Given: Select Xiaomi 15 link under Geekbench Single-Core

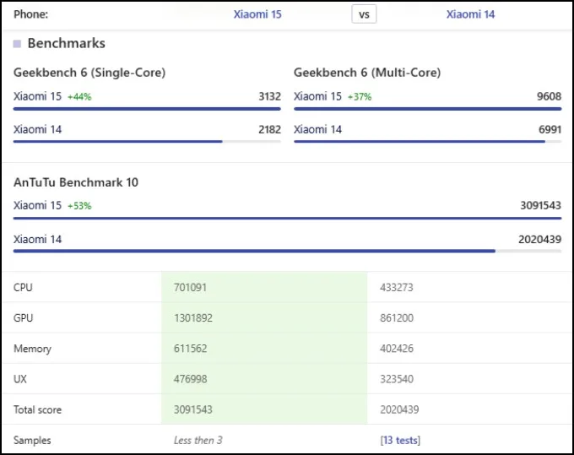Looking at the screenshot, I should [x=37, y=96].
